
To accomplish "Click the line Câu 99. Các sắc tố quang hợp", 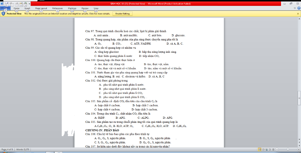I will click(111, 48).
